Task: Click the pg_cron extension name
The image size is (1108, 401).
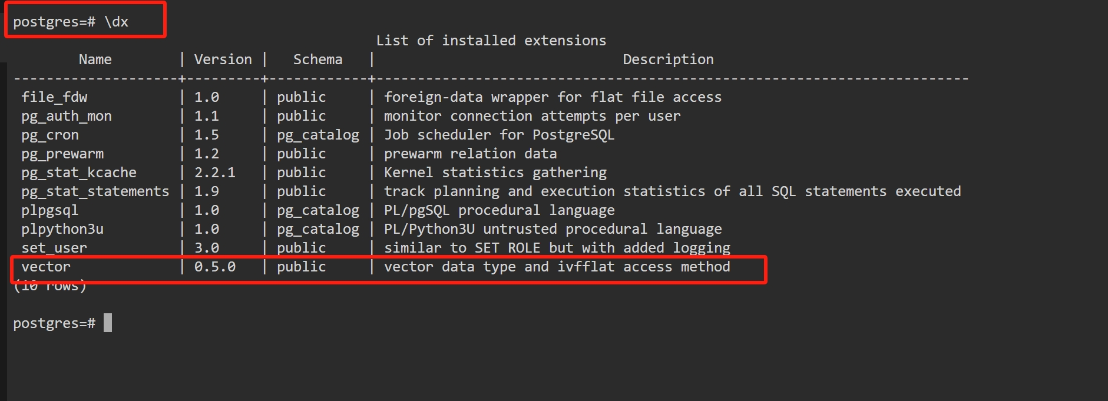Action: (50, 135)
